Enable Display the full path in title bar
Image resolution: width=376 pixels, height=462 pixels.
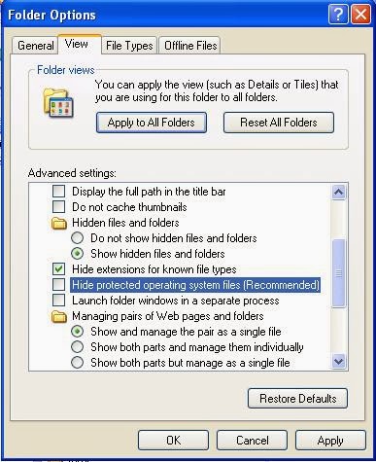[58, 192]
